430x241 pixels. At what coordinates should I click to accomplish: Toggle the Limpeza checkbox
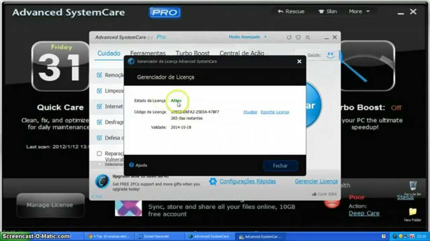[x=99, y=91]
